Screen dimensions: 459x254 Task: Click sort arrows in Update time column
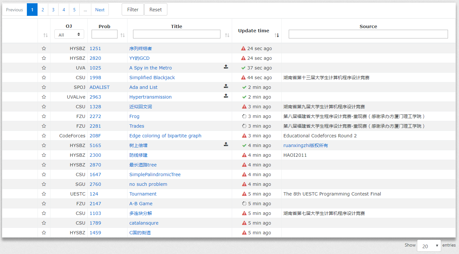[277, 35]
